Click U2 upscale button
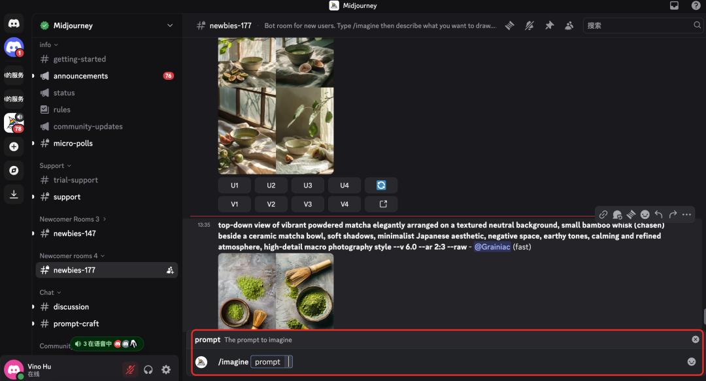706x381 pixels. point(271,185)
